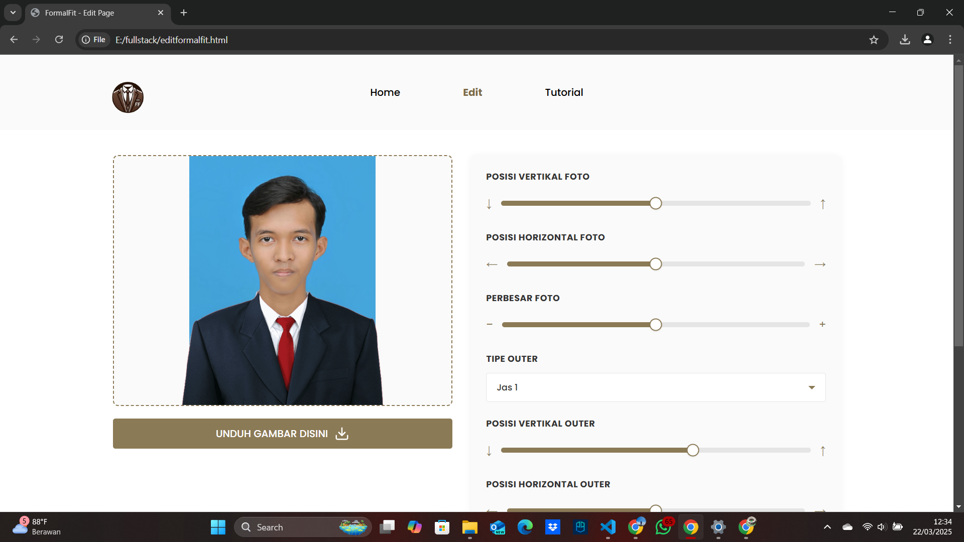The height and width of the screenshot is (542, 964).
Task: Expand system tray hidden icons chevron
Action: tap(827, 527)
